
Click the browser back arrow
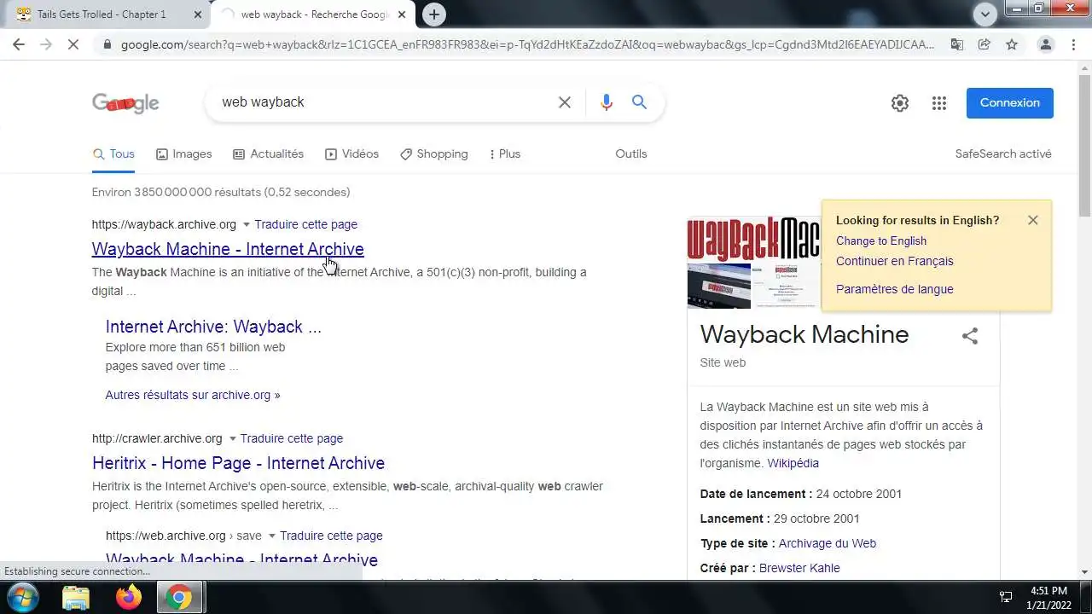tap(19, 44)
